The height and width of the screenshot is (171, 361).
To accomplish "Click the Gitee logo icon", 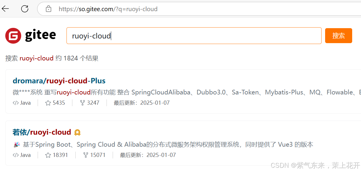I will coord(13,35).
